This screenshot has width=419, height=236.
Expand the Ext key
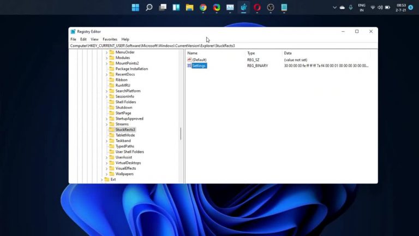pos(101,180)
